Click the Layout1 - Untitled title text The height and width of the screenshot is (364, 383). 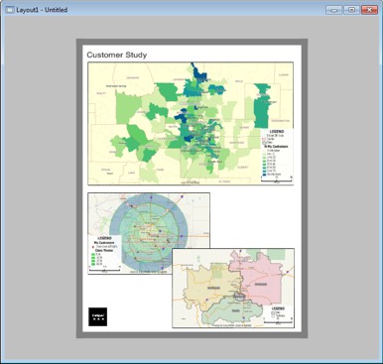pyautogui.click(x=42, y=10)
